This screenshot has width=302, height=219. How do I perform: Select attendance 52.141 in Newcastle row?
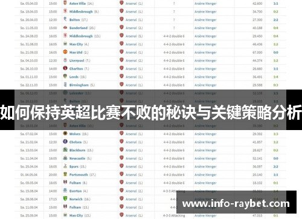[257, 159]
